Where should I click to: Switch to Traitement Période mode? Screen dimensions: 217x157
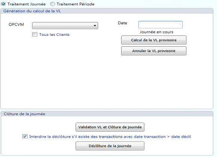point(52,4)
